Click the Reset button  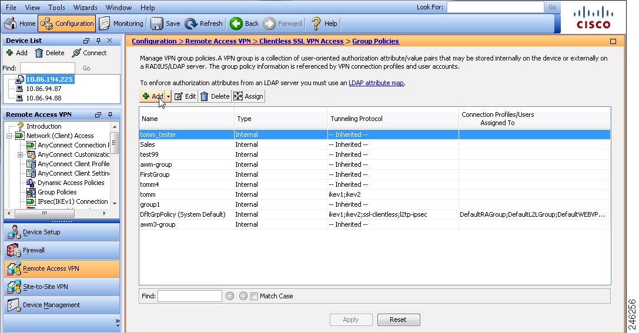pos(398,319)
